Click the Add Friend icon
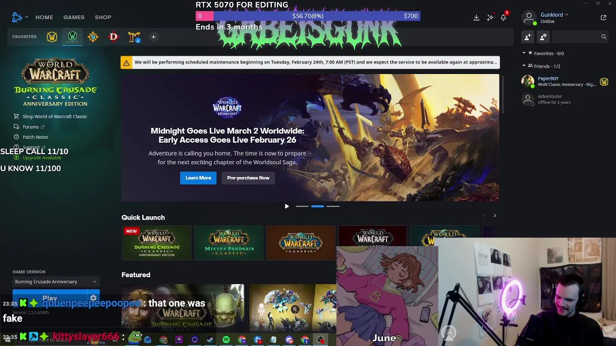Screen dimensions: 616x346 528,37
